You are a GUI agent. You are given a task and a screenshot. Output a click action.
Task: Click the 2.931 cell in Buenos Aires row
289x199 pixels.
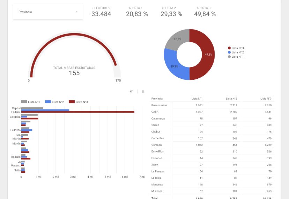199,105
